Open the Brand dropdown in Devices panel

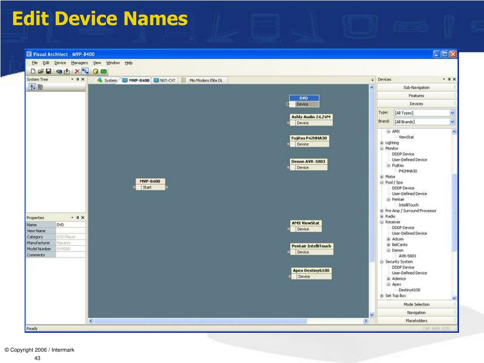tap(452, 122)
